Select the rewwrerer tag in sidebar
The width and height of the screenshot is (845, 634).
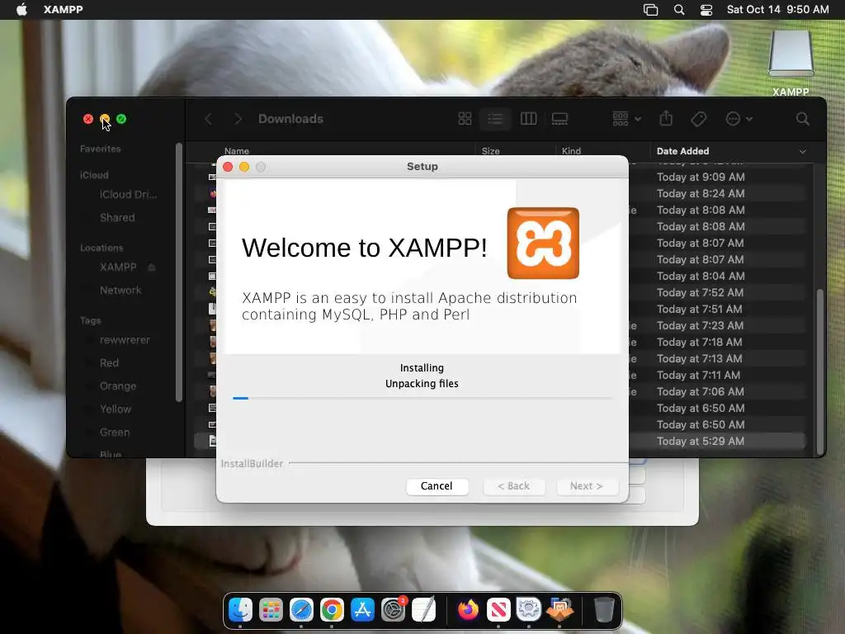coord(125,340)
